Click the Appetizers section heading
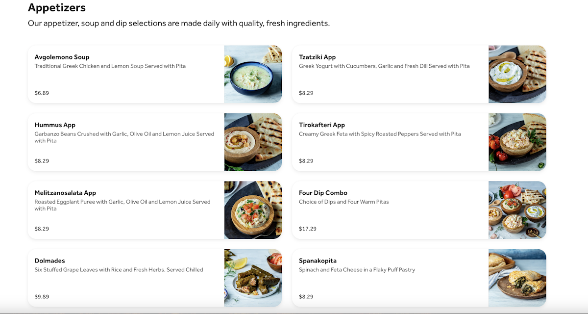Screen dimensions: 588x314 [x=57, y=7]
